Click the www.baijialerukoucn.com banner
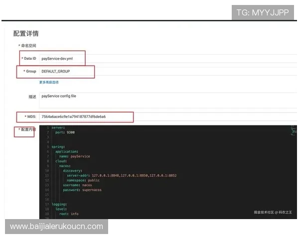The height and width of the screenshot is (239, 299). [x=57, y=227]
